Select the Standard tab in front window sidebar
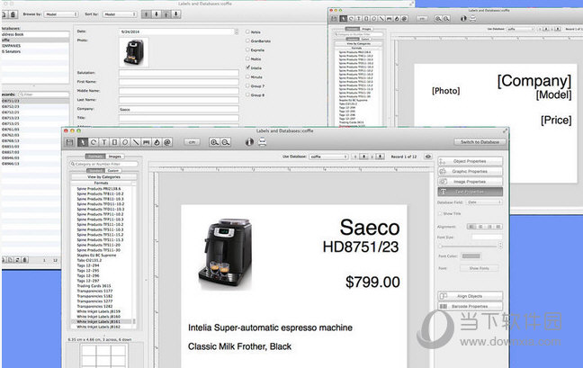The width and height of the screenshot is (583, 368). [95, 171]
